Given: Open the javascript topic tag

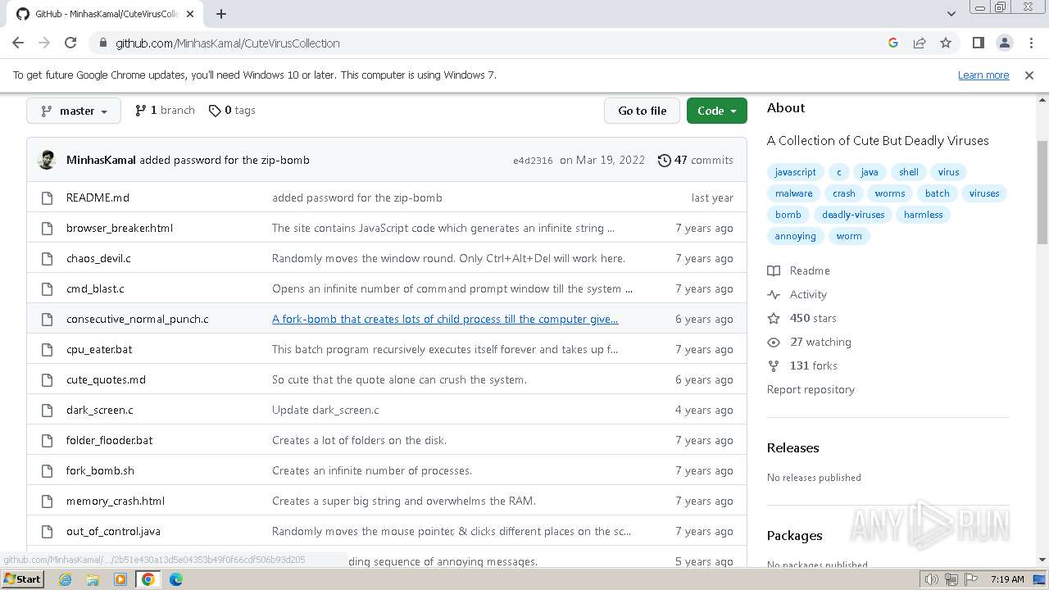Looking at the screenshot, I should tap(795, 172).
